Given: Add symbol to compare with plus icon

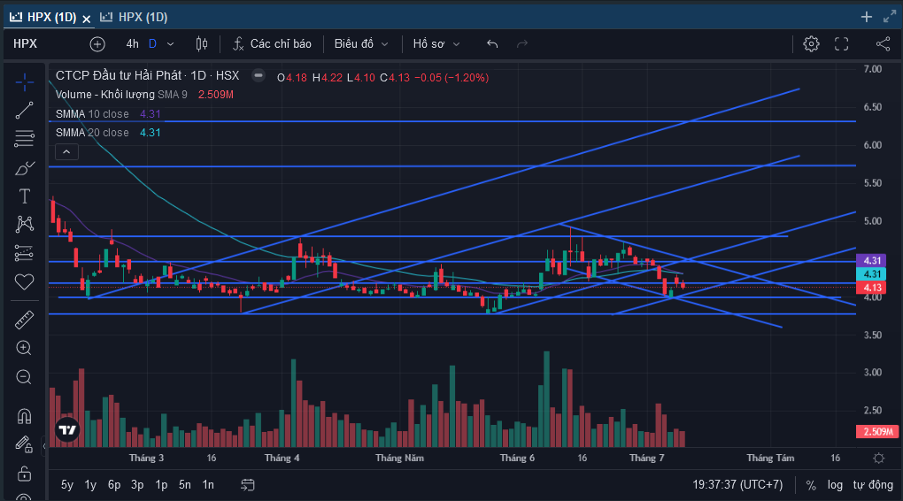Looking at the screenshot, I should tap(97, 43).
